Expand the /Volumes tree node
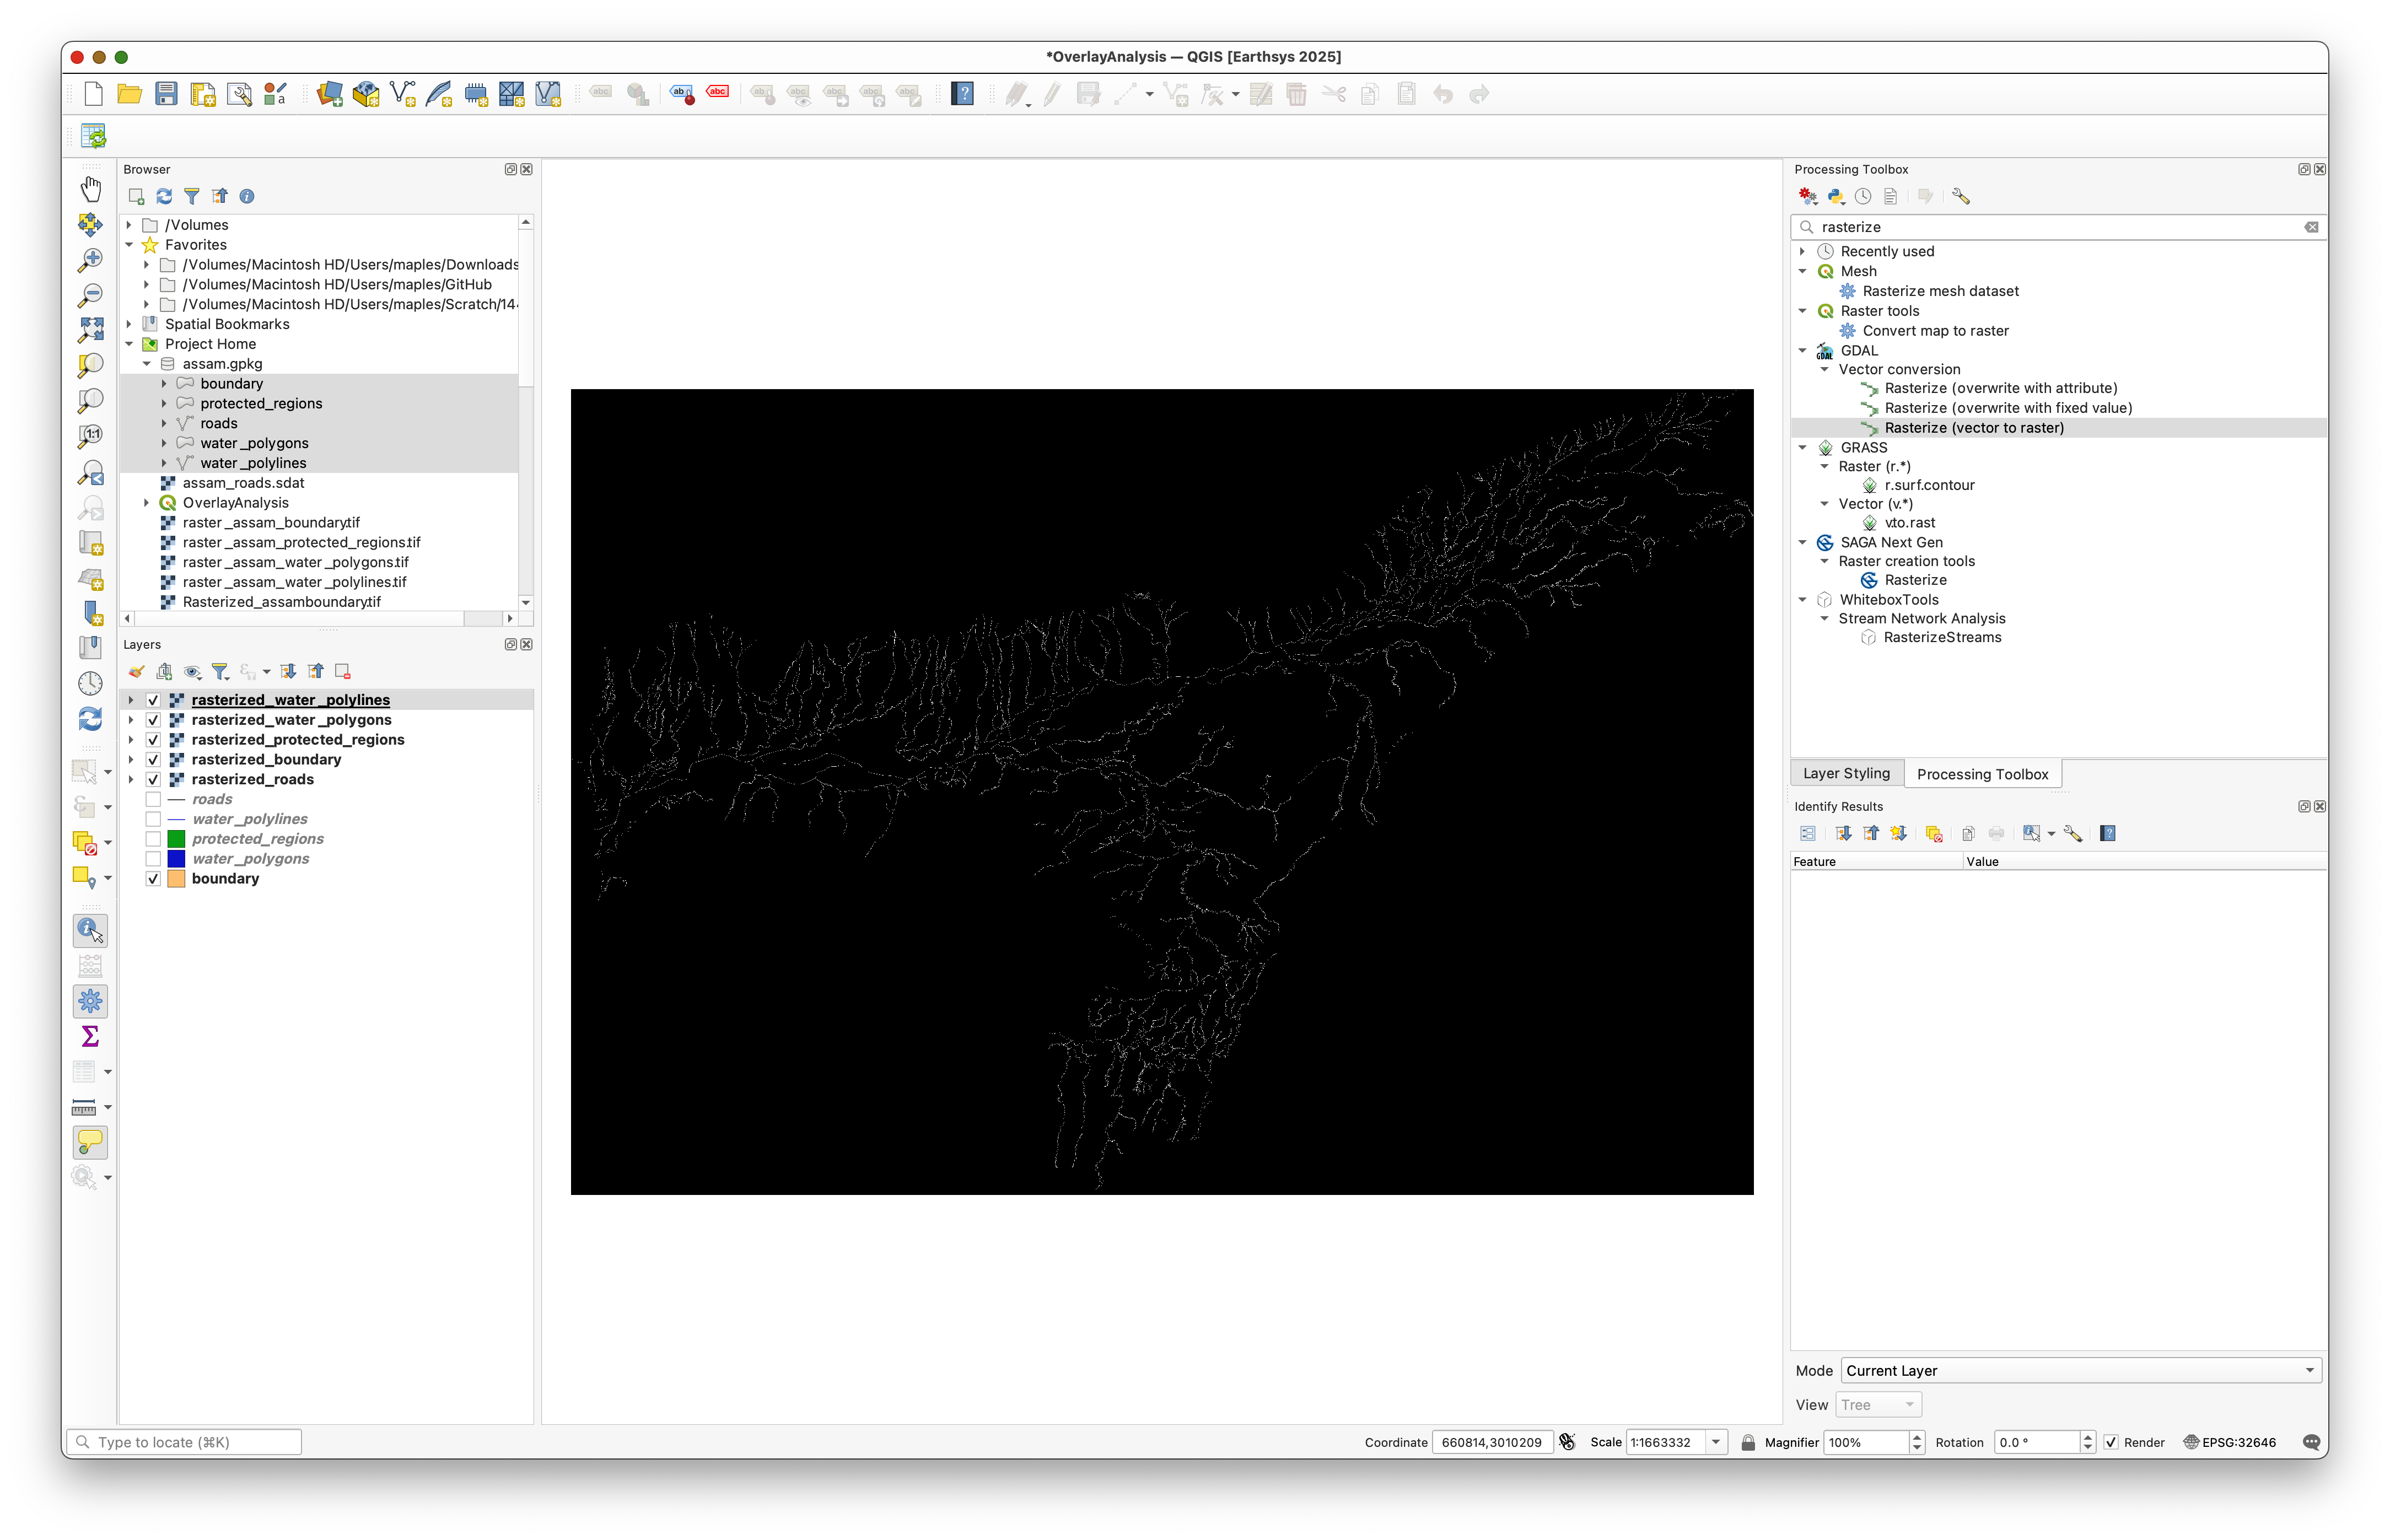Image resolution: width=2390 pixels, height=1540 pixels. tap(129, 225)
